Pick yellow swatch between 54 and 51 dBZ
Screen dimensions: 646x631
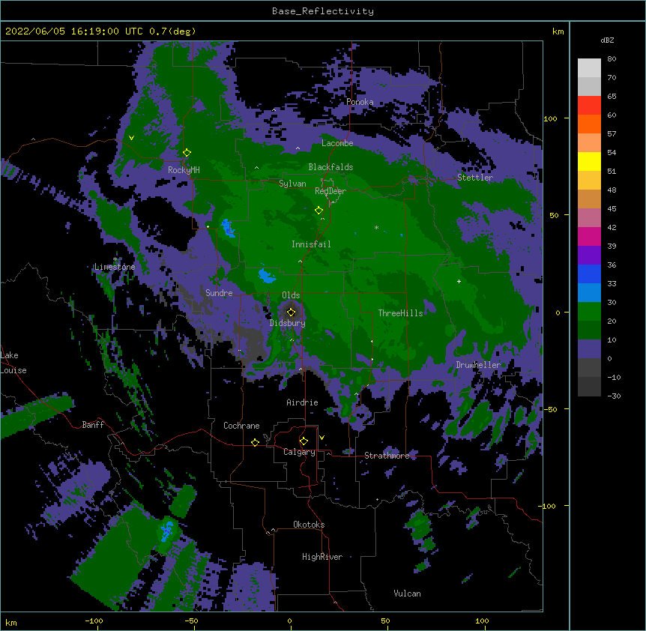[x=589, y=162]
